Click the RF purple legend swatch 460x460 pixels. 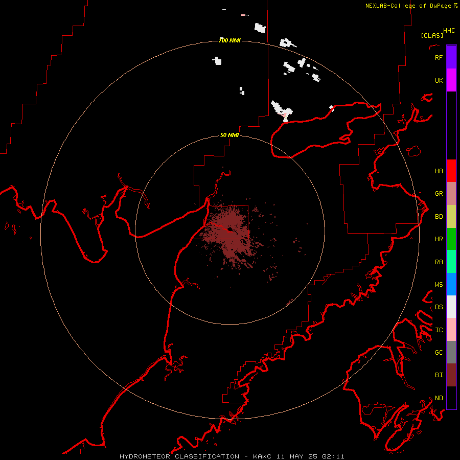coord(451,57)
